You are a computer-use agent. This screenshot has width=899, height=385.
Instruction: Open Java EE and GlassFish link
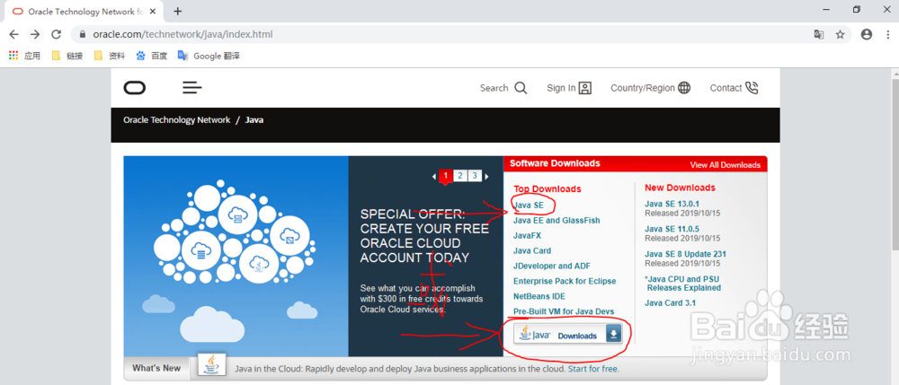(x=556, y=220)
